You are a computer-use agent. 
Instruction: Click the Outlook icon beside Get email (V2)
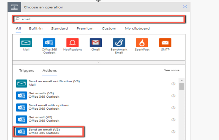tap(22, 120)
